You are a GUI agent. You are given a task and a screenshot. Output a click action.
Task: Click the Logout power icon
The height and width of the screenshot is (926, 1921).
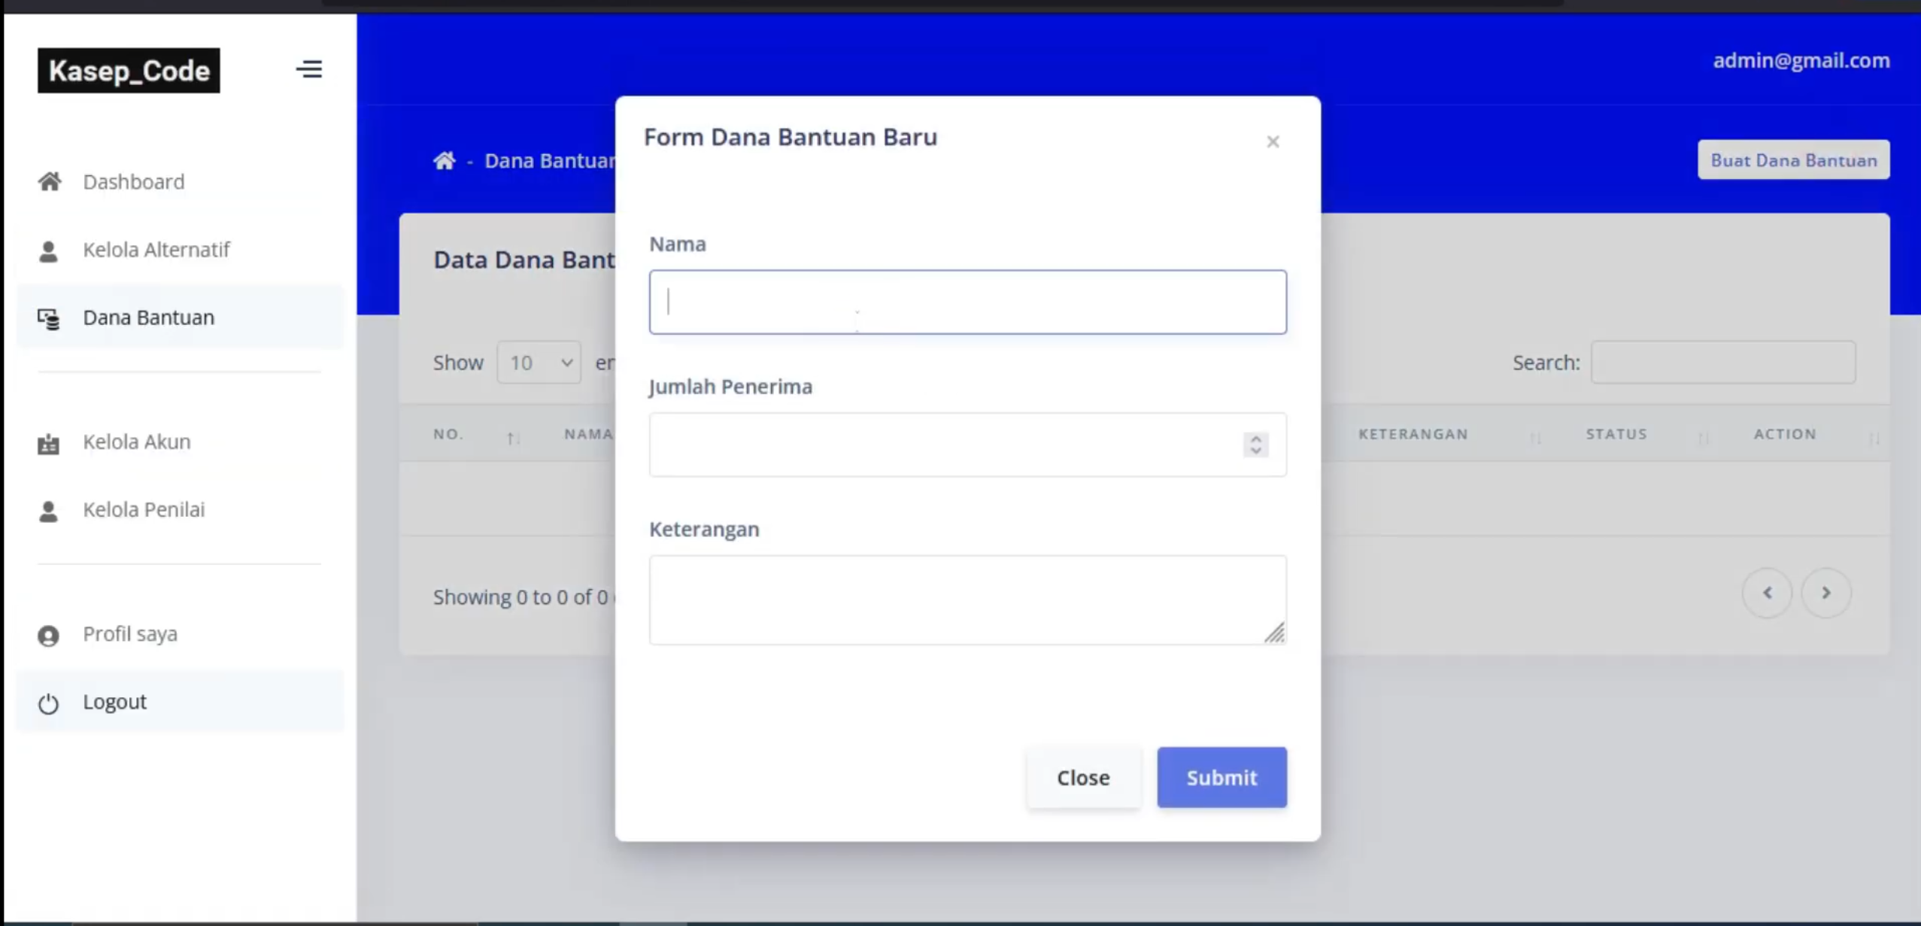(x=48, y=703)
